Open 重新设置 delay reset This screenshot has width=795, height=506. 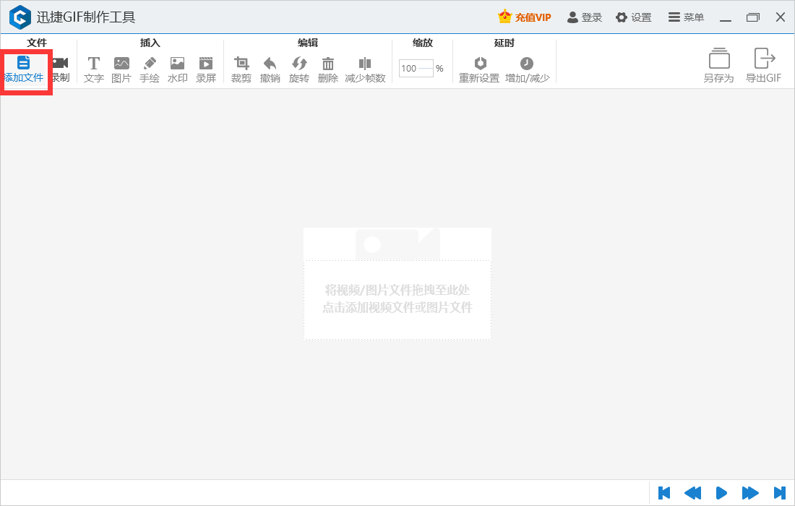[x=479, y=70]
